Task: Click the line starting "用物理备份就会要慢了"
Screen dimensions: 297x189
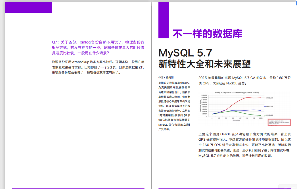Action: pyautogui.click(x=86, y=72)
